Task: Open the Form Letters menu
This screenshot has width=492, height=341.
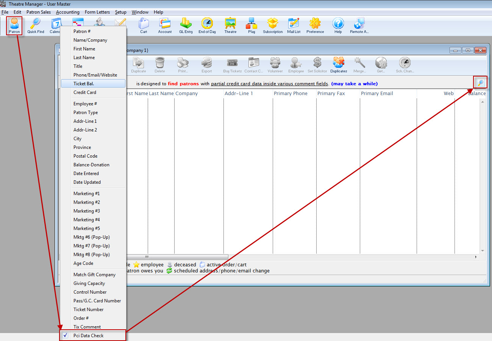Action: click(x=97, y=12)
